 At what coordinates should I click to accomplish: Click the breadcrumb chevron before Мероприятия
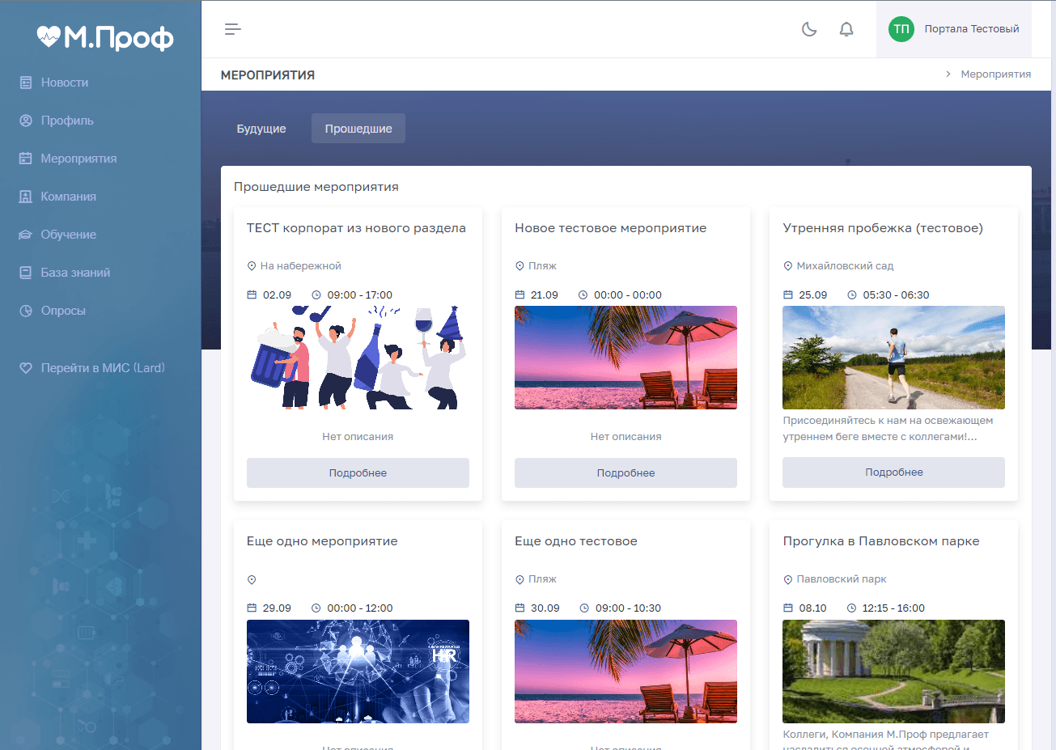[x=947, y=74]
